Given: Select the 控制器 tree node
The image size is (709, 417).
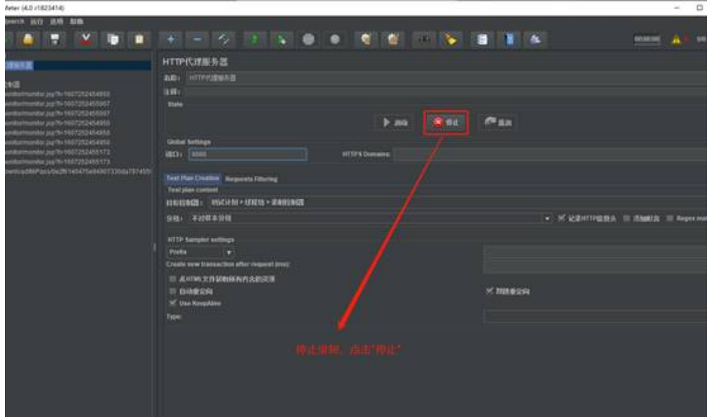Looking at the screenshot, I should (x=13, y=85).
